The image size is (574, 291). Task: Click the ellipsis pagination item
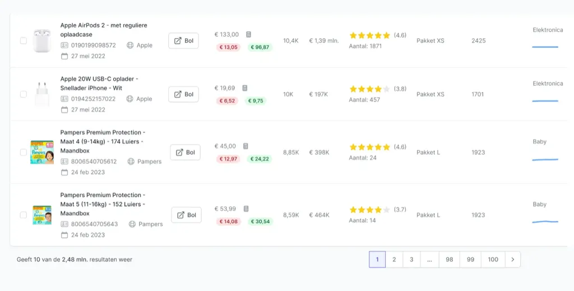pos(429,260)
